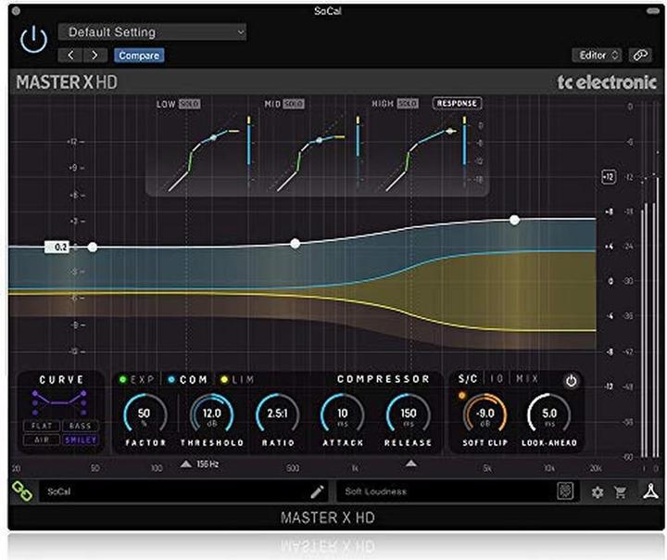Go to the previous preset arrow
The image size is (667, 560).
tap(70, 55)
